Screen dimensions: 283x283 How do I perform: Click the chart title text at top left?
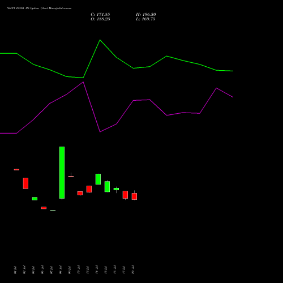[39, 8]
